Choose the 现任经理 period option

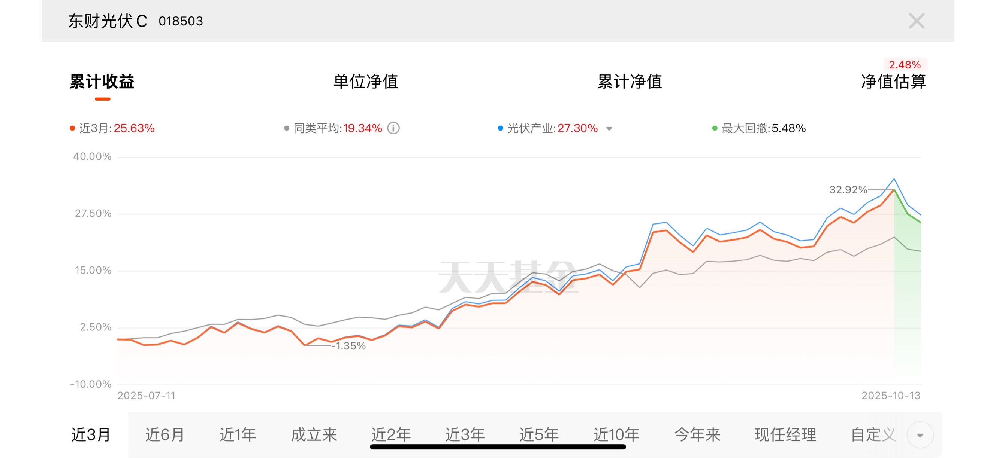coord(785,434)
